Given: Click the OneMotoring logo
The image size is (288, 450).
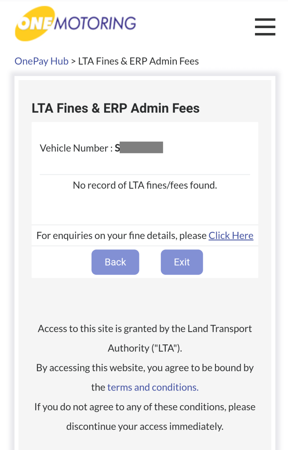Looking at the screenshot, I should [x=75, y=24].
